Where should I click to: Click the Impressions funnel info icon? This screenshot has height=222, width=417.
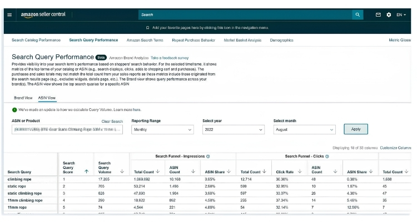(209, 157)
